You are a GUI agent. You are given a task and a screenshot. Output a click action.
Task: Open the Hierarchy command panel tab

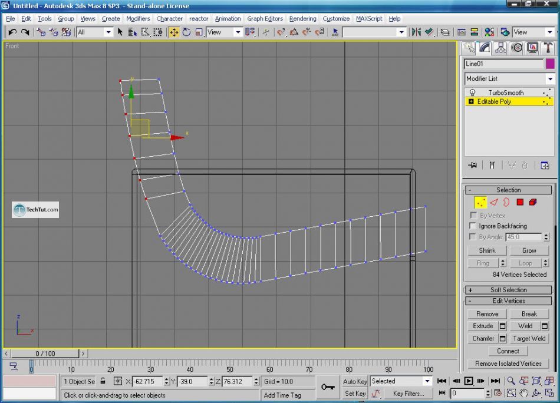tap(500, 48)
